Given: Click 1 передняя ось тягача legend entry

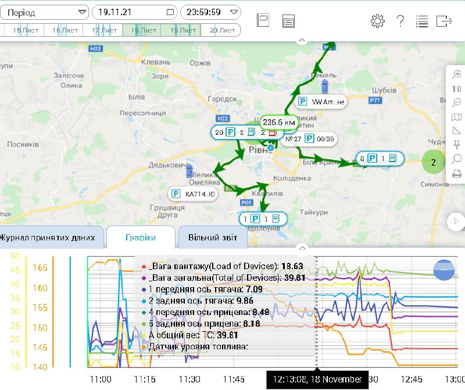Looking at the screenshot, I should click(202, 289).
